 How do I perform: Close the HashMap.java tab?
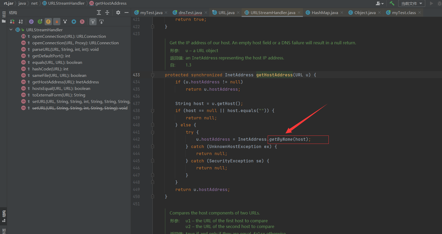click(x=342, y=13)
